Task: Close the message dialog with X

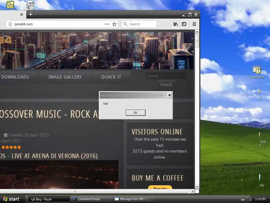Action: pyautogui.click(x=170, y=95)
